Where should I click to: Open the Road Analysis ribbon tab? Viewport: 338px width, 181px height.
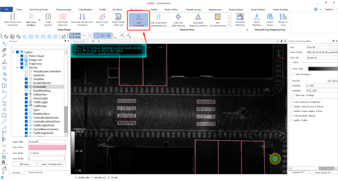(236, 10)
